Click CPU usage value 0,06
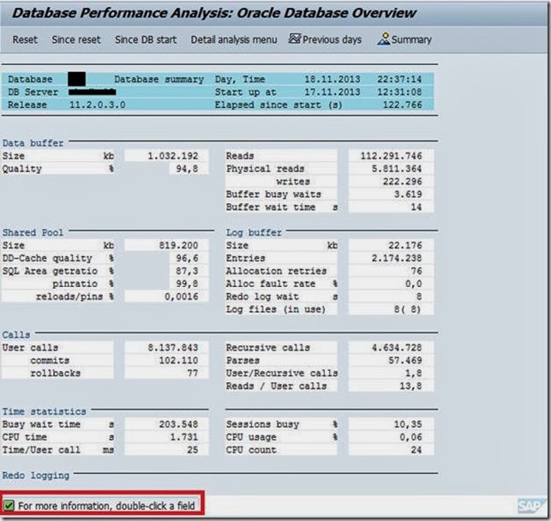The width and height of the screenshot is (551, 521). (x=391, y=437)
